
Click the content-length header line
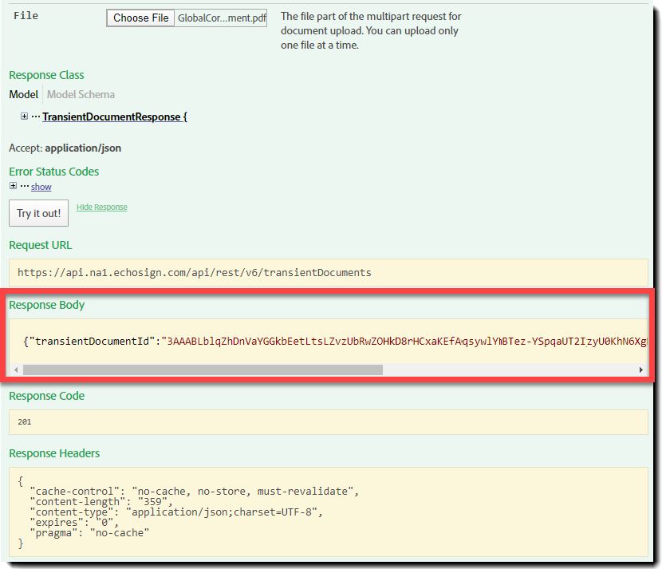coord(101,502)
